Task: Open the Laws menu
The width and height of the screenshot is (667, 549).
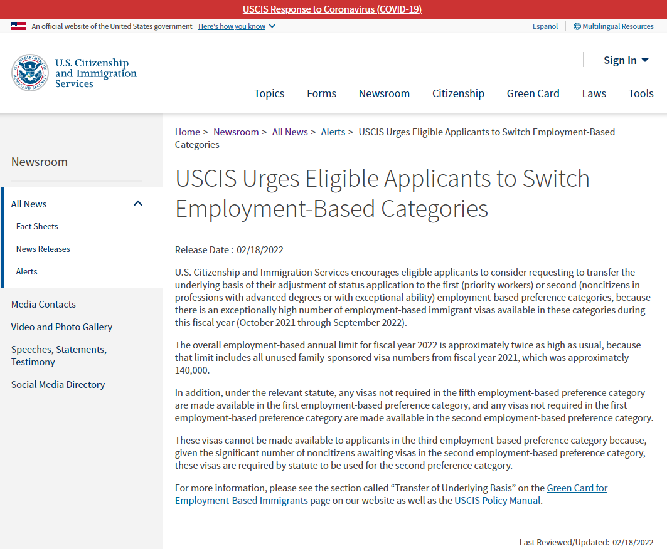Action: (x=594, y=93)
